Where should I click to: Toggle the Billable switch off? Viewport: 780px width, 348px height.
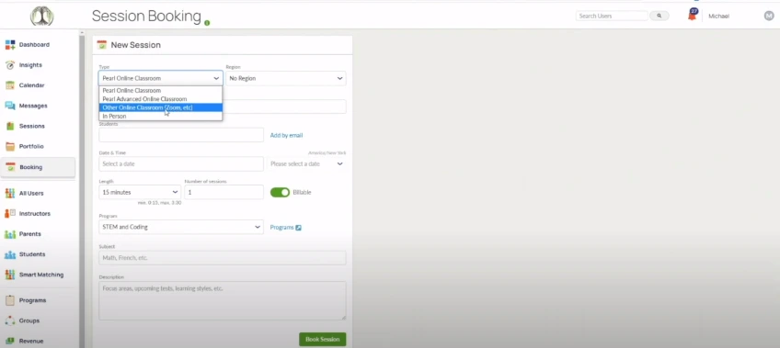click(280, 192)
